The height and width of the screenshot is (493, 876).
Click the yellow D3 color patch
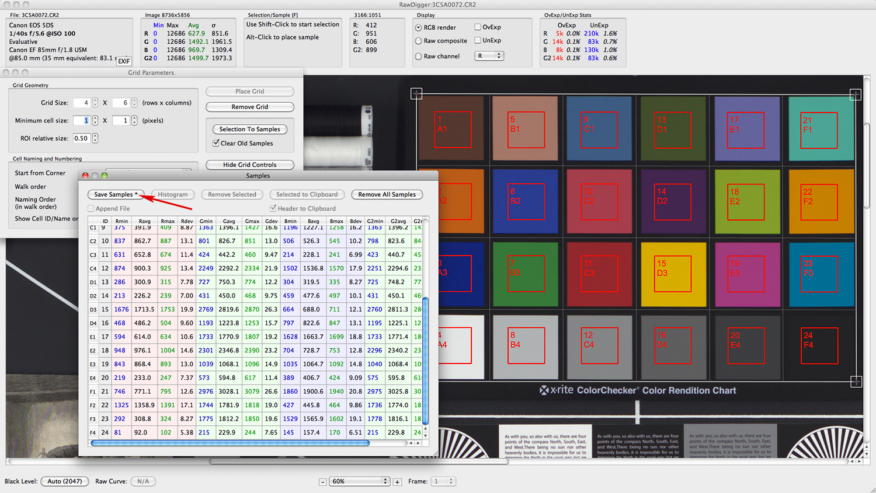pos(673,274)
